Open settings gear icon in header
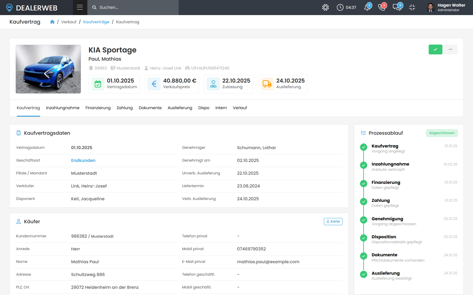 point(326,7)
